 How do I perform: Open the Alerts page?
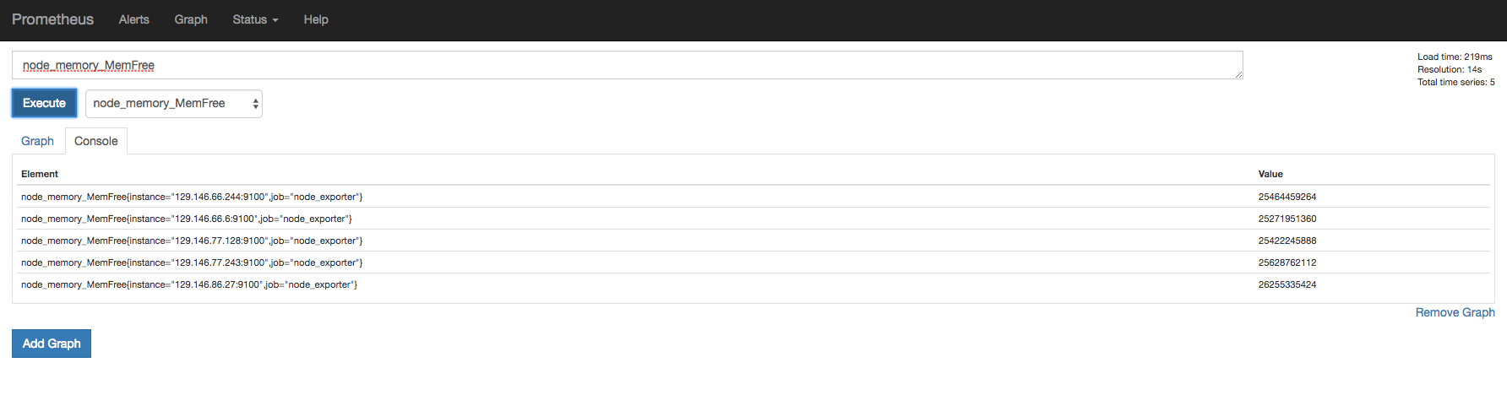[133, 19]
